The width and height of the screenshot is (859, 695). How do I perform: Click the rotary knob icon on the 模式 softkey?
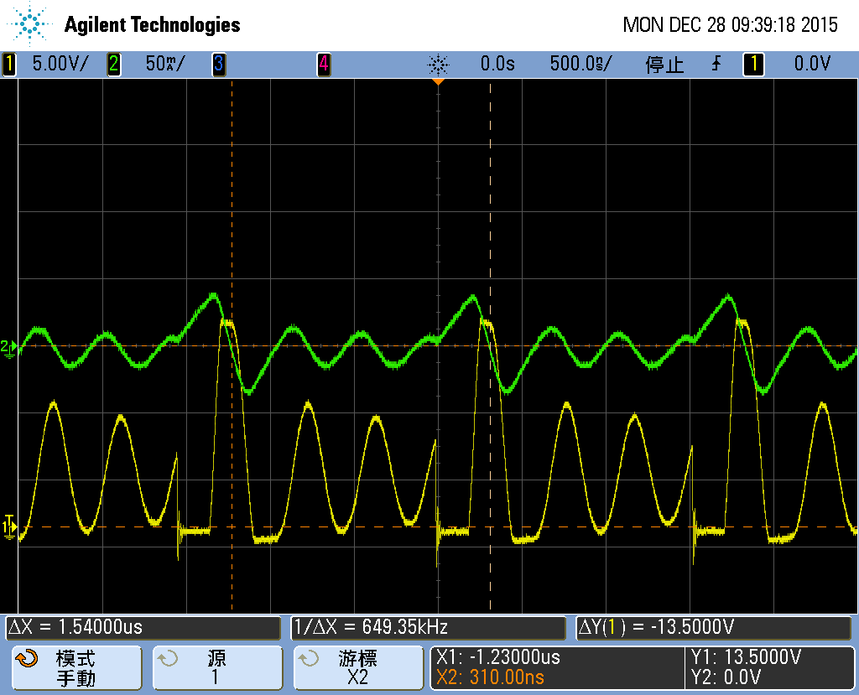pos(27,658)
